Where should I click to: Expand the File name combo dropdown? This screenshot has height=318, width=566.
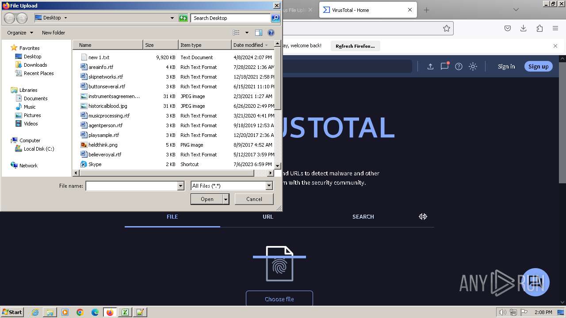click(180, 186)
